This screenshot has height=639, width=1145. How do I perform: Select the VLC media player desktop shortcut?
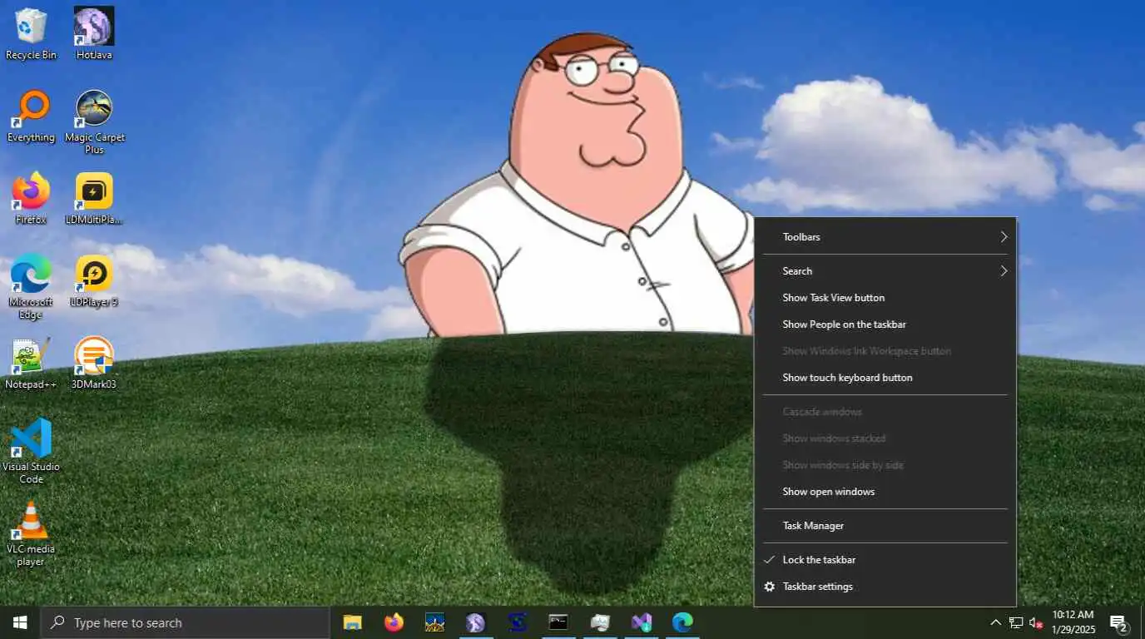coord(31,534)
